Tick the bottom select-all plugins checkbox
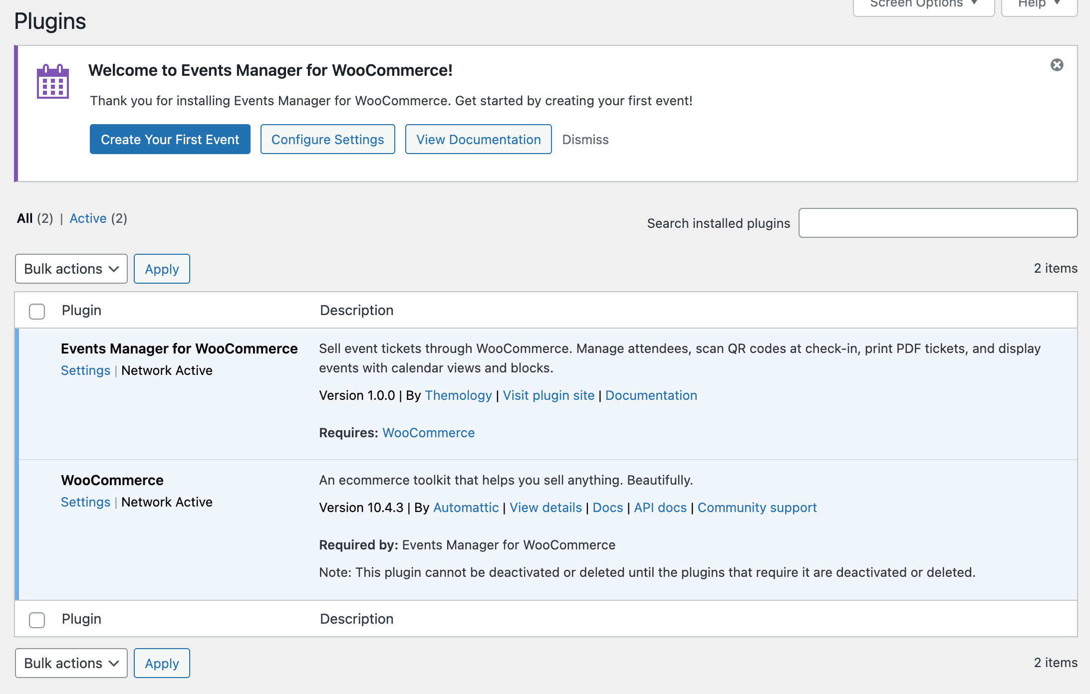This screenshot has height=694, width=1090. click(x=37, y=620)
